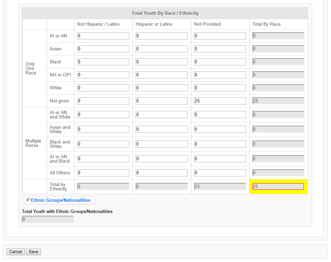Click Total Youth By Race / Ethnicity header

[x=165, y=13]
